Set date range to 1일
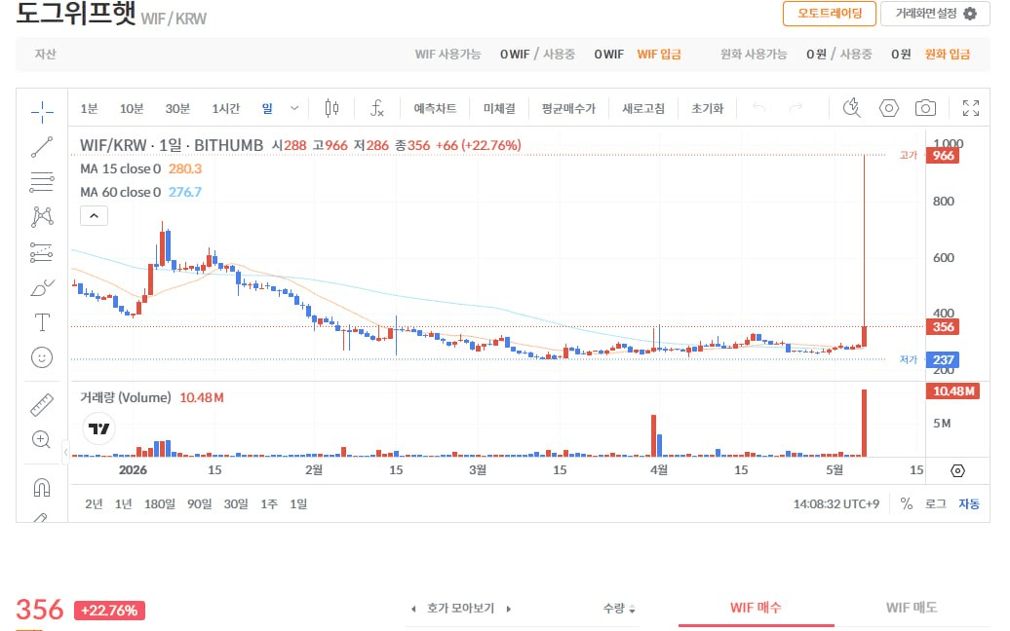1010x631 pixels. click(298, 503)
